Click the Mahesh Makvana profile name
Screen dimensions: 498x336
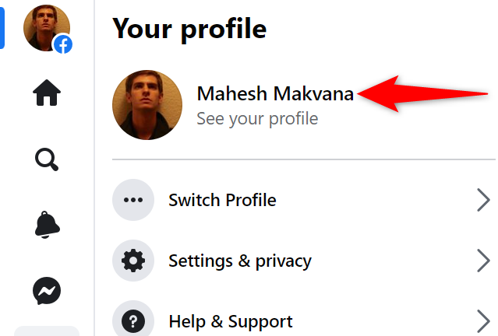[275, 94]
